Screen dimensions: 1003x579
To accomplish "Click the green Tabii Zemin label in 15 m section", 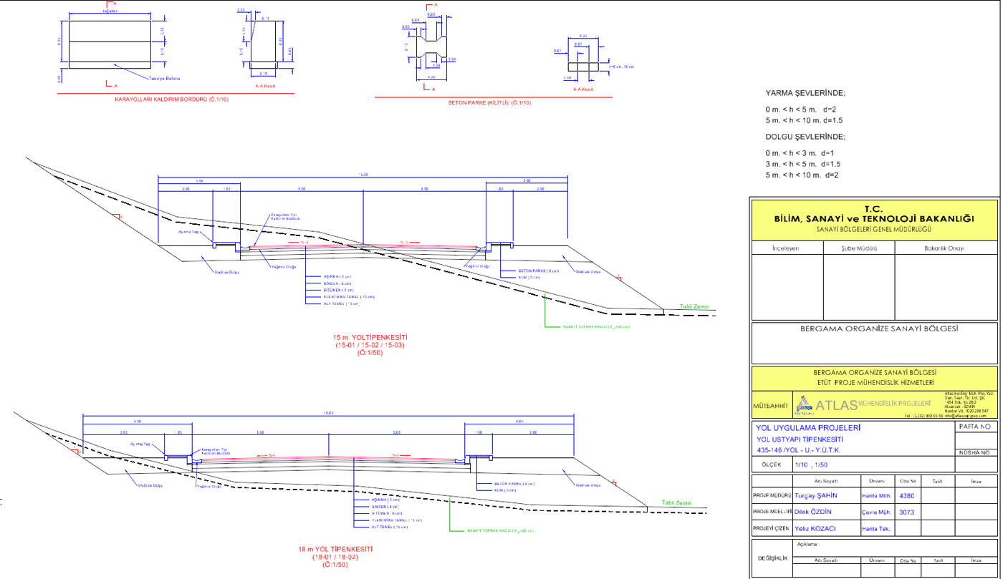I will [x=694, y=307].
